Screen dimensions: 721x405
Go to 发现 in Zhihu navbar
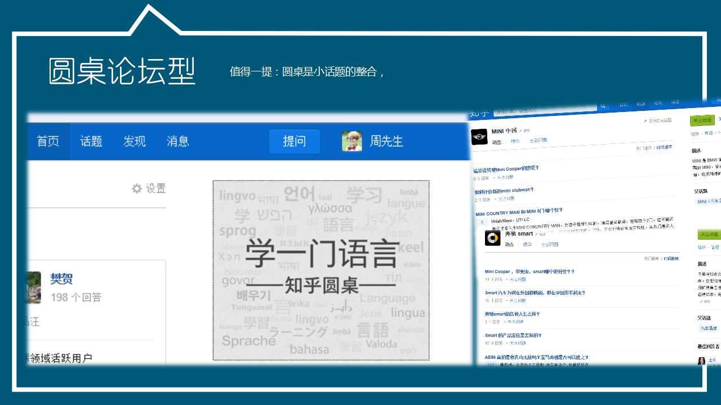(135, 142)
